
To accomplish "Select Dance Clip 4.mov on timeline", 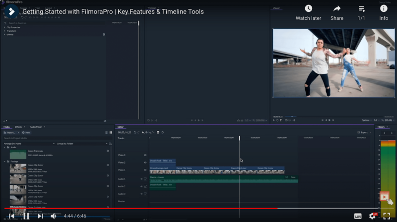I will (x=243, y=170).
